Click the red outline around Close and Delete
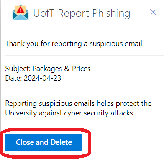Viewport: 166px width, 164px height. pyautogui.click(x=45, y=129)
